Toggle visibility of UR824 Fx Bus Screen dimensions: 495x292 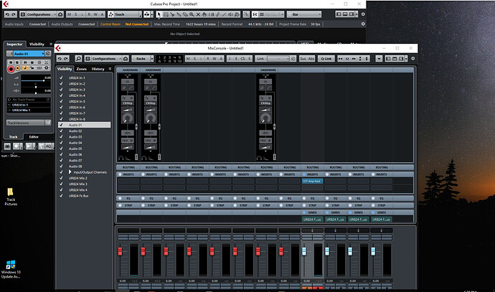61,196
